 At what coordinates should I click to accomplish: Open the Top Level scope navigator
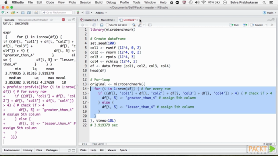coord(99,144)
